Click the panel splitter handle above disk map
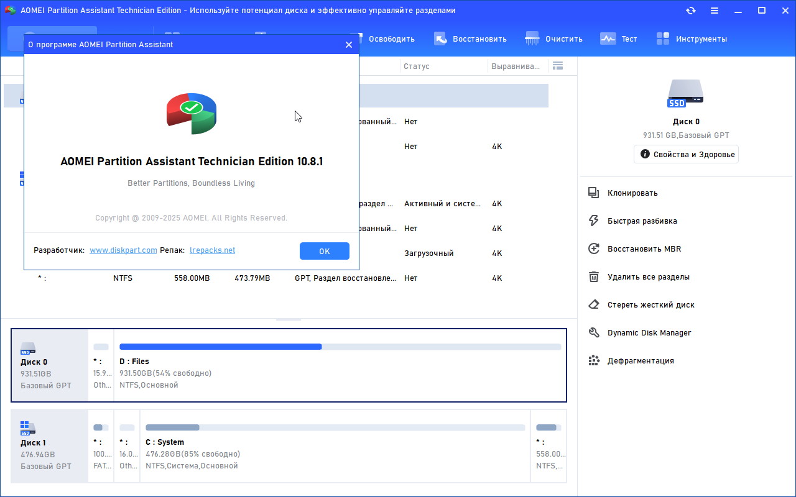The image size is (796, 497). coord(289,319)
